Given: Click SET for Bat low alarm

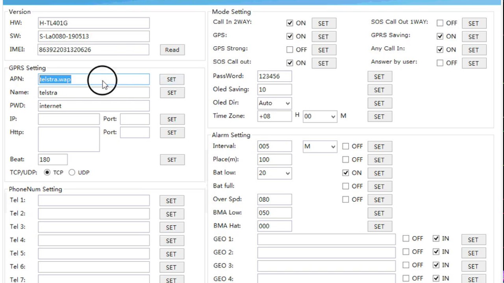Looking at the screenshot, I should pos(380,173).
